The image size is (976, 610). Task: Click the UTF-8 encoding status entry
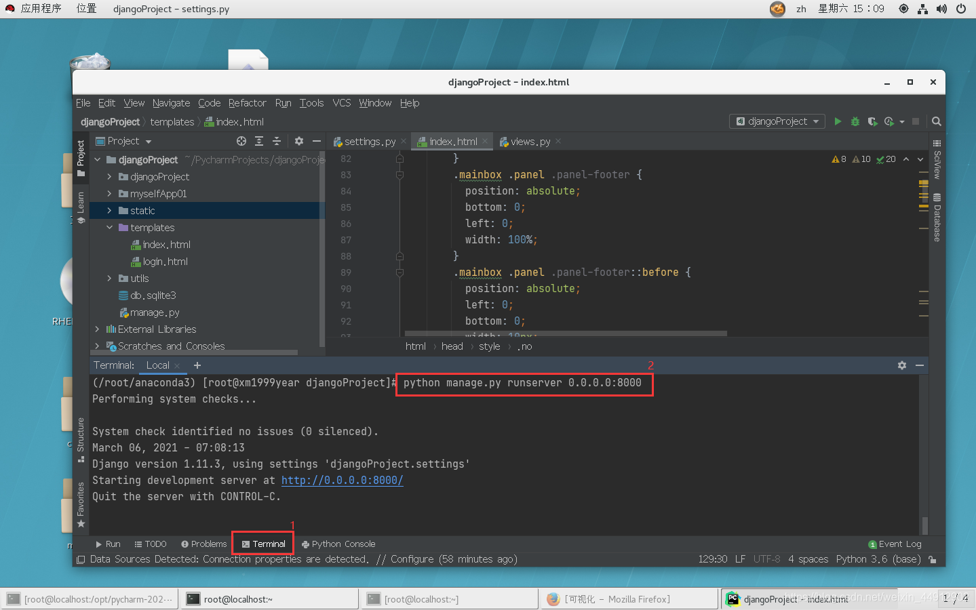point(766,559)
